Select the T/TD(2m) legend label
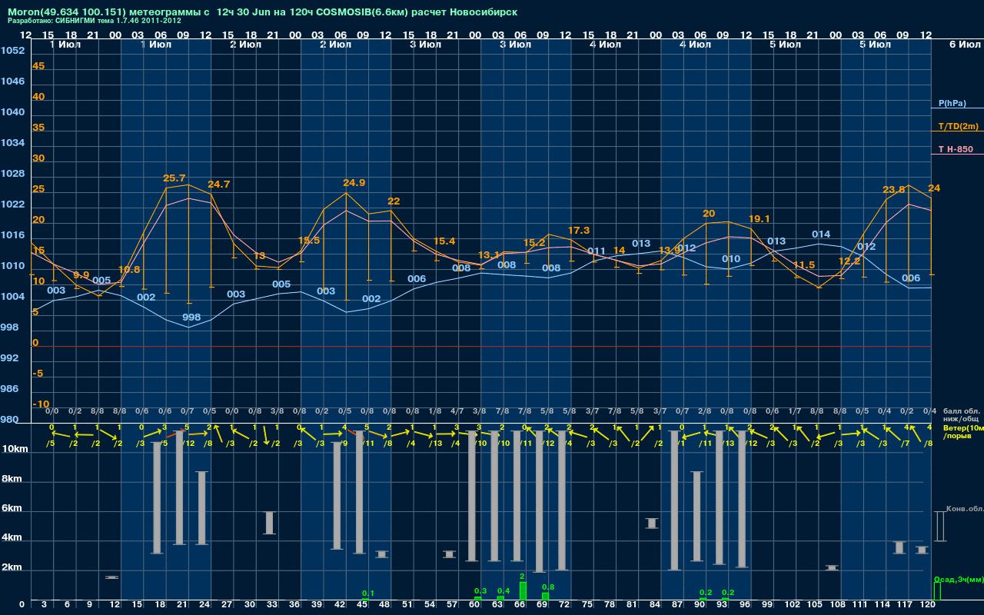The image size is (984, 615). pyautogui.click(x=958, y=126)
